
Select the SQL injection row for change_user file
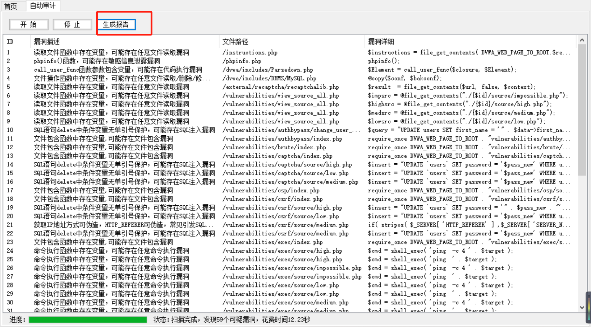(144, 130)
